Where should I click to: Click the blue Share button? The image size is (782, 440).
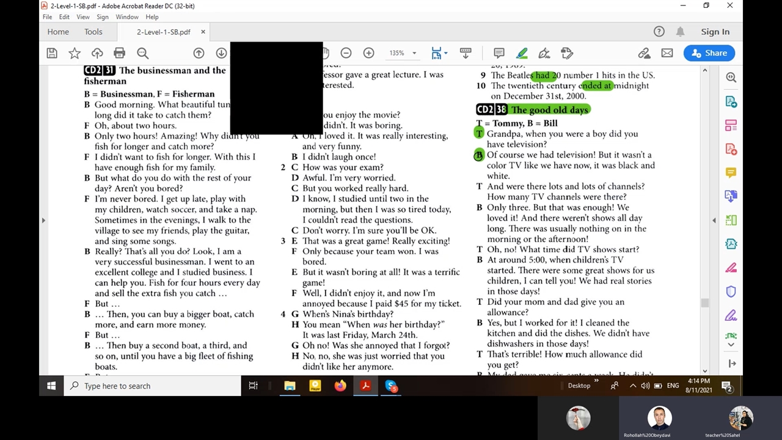tap(709, 53)
